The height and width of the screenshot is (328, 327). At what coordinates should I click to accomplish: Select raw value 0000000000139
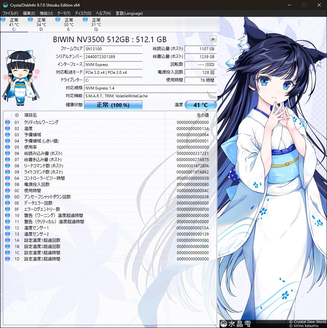click(193, 234)
